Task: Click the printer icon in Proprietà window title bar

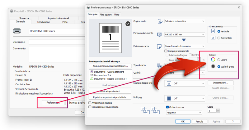Action: 12,11
